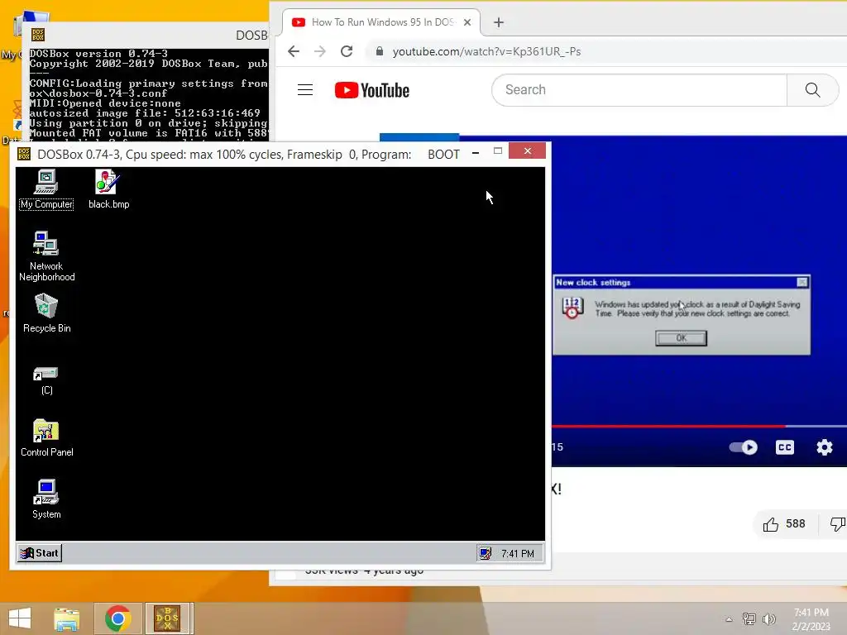Open a new Chrome tab
847x635 pixels.
499,22
